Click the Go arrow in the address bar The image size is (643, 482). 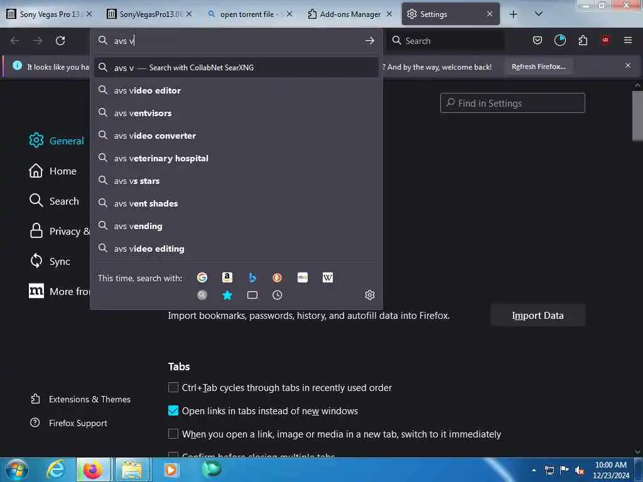pos(369,41)
